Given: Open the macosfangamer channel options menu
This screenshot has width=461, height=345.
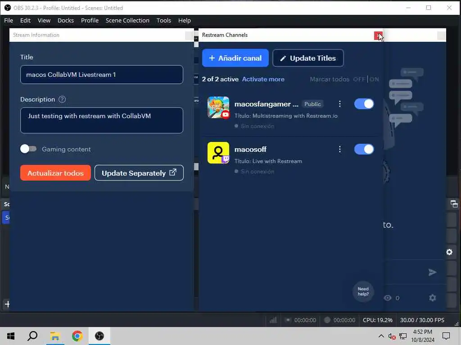Looking at the screenshot, I should [x=339, y=104].
